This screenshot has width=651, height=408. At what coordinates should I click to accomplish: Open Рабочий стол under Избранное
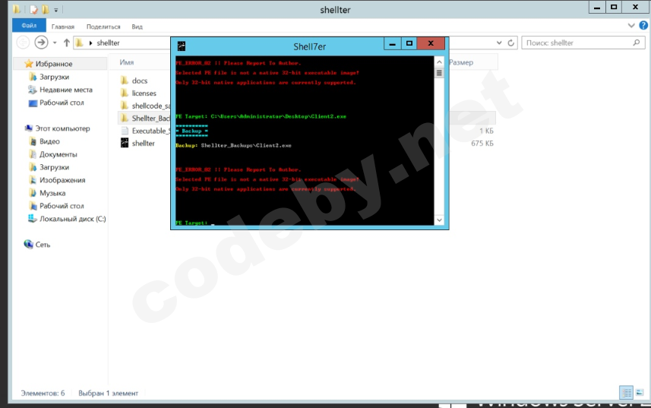(62, 103)
